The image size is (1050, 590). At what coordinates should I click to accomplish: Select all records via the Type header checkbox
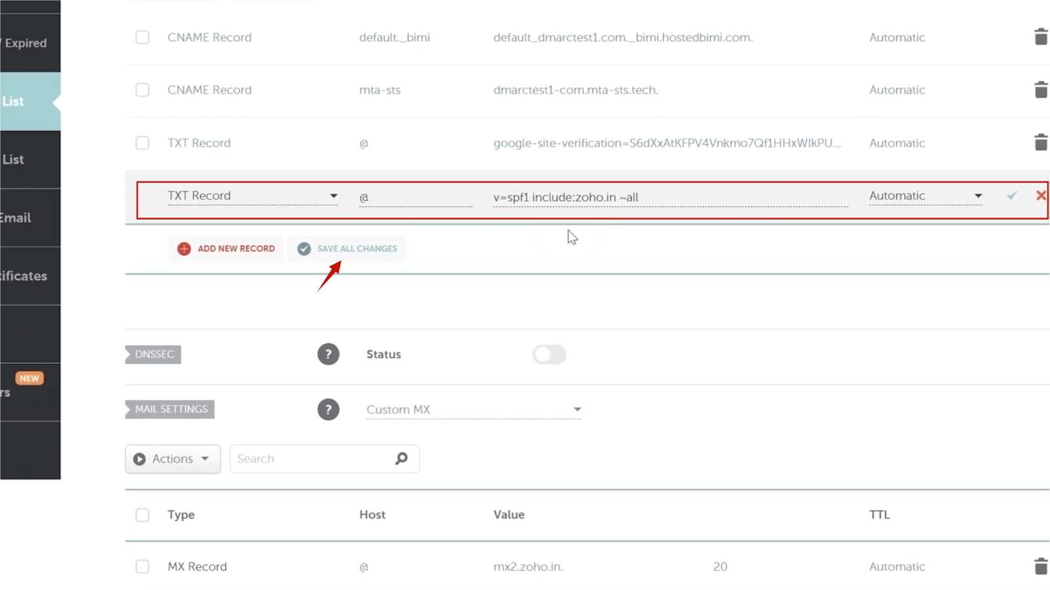142,515
